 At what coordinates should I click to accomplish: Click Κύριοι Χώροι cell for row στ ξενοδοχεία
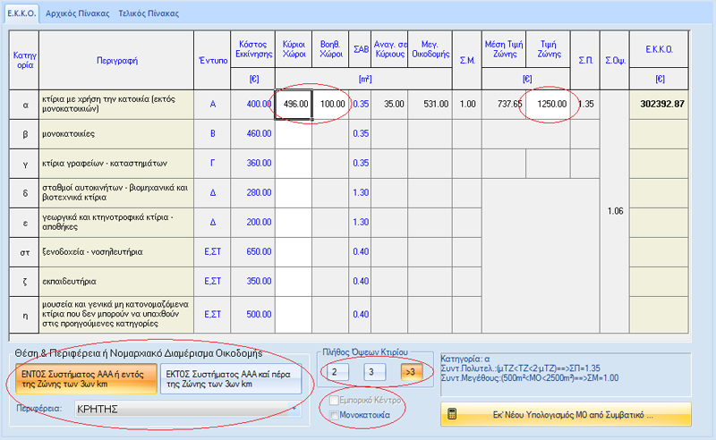point(294,252)
